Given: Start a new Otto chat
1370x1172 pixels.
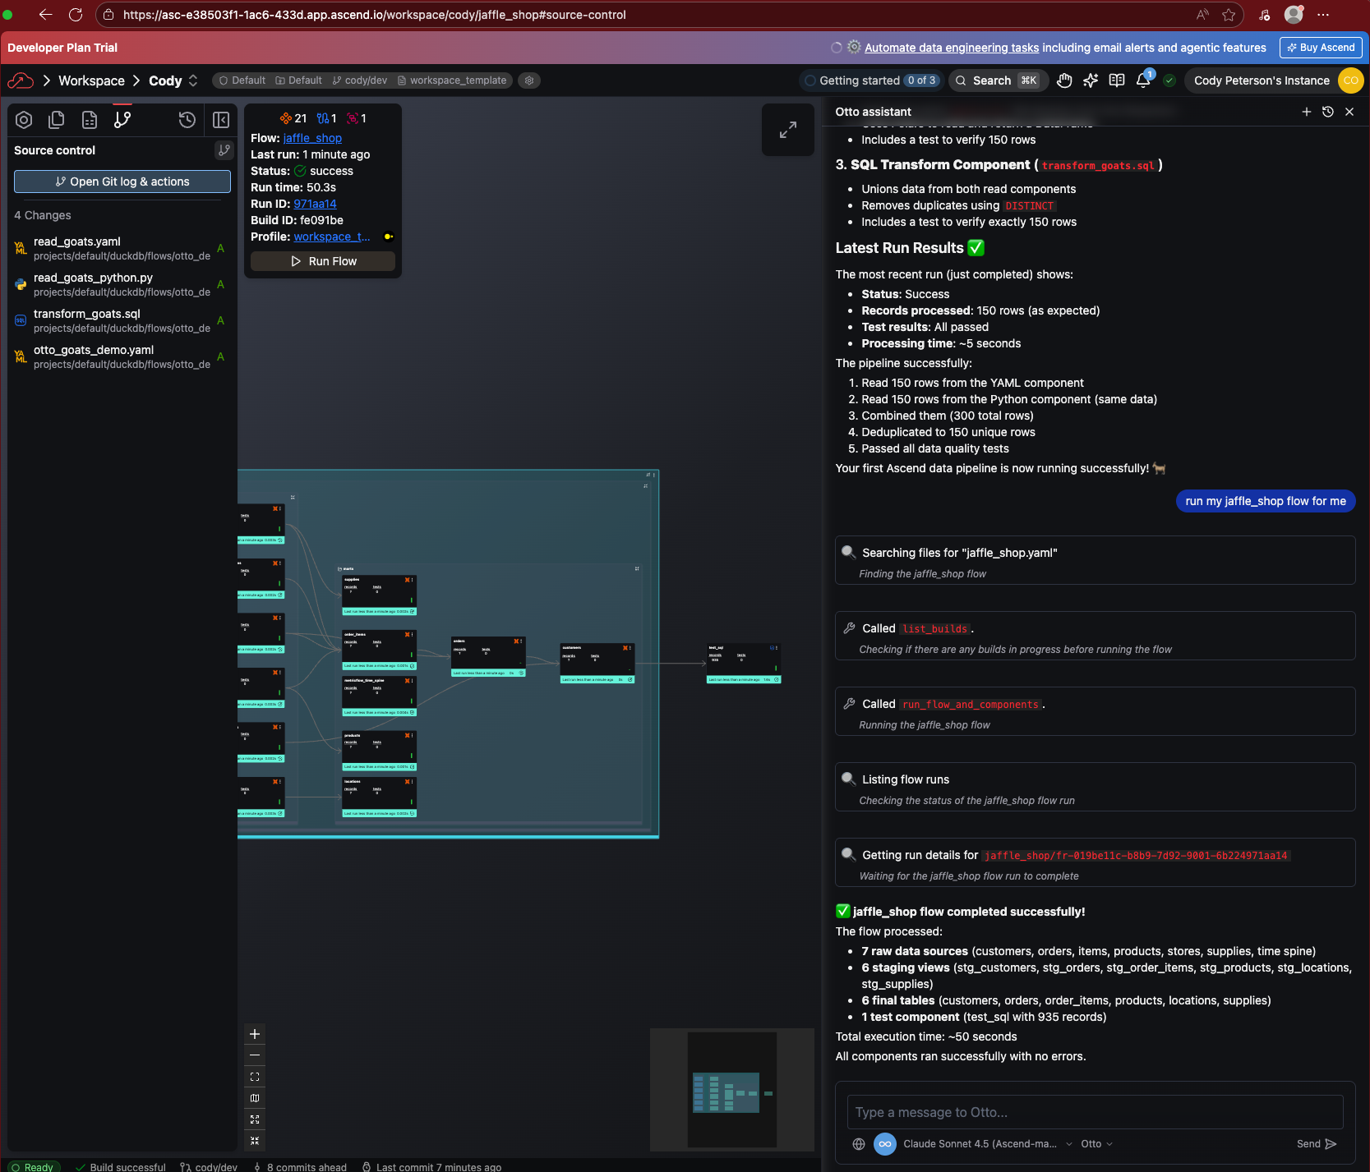Looking at the screenshot, I should [x=1307, y=112].
